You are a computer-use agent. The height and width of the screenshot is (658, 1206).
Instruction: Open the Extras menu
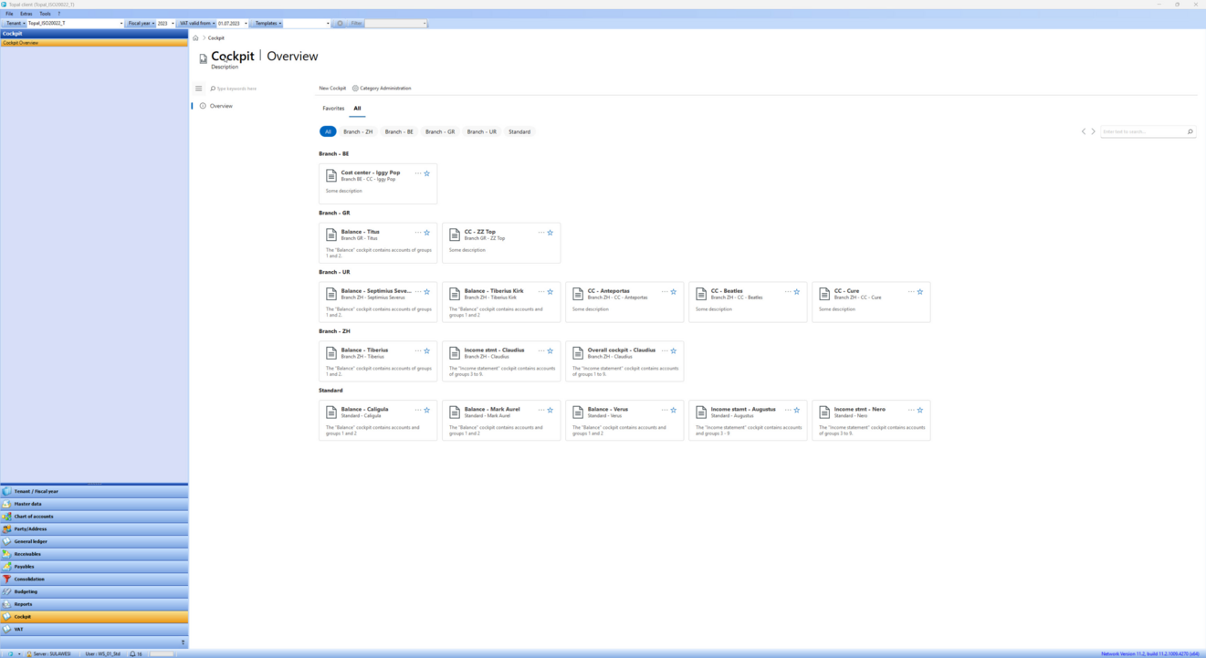[26, 14]
